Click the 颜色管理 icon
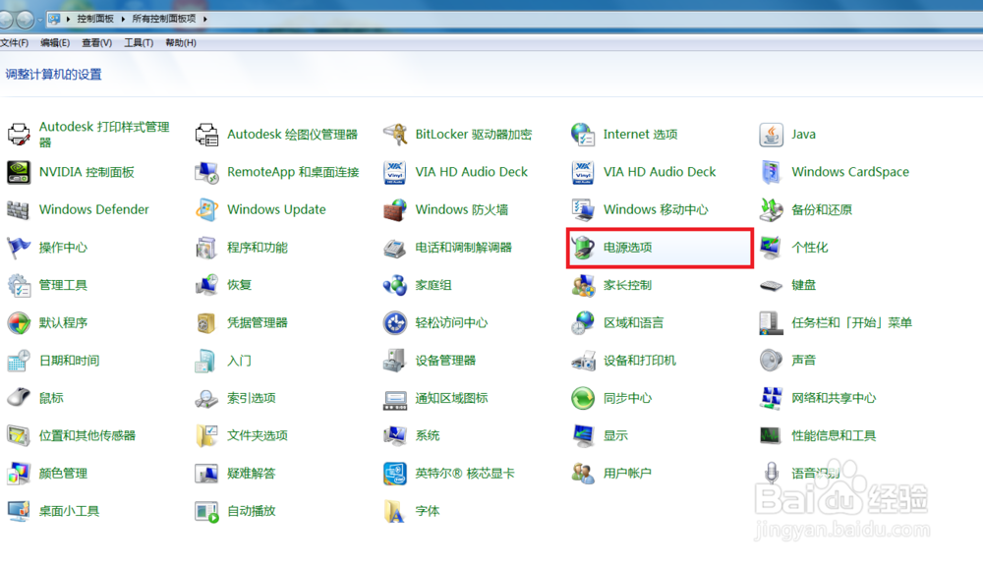This screenshot has width=983, height=564. (19, 474)
